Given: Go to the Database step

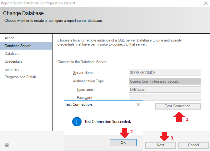Looking at the screenshot, I should [12, 54].
